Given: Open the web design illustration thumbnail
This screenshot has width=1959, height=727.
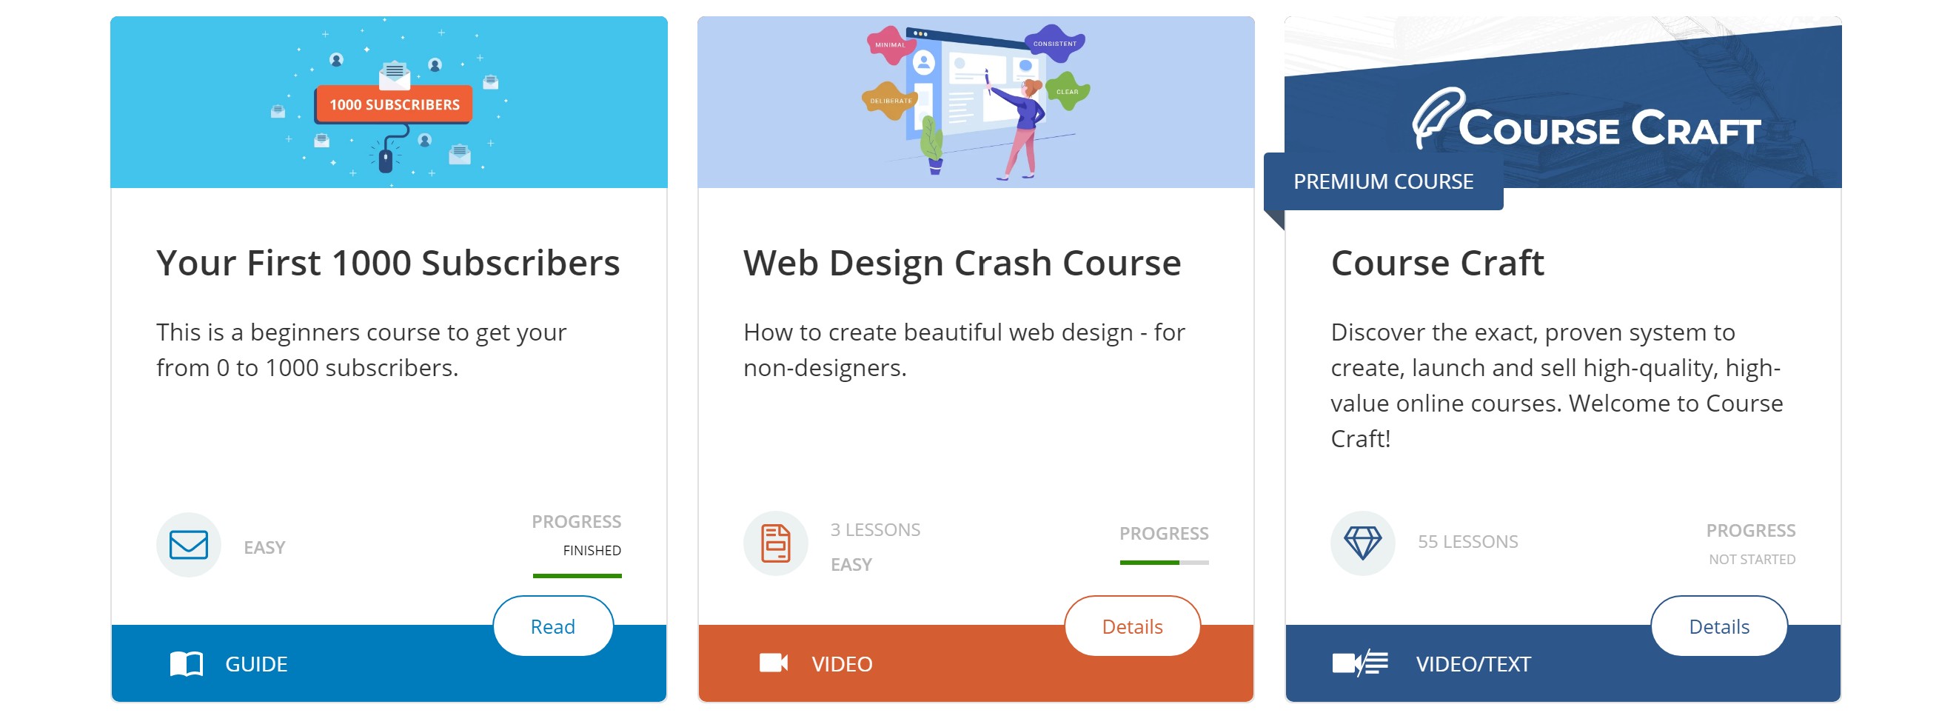Looking at the screenshot, I should 975,103.
